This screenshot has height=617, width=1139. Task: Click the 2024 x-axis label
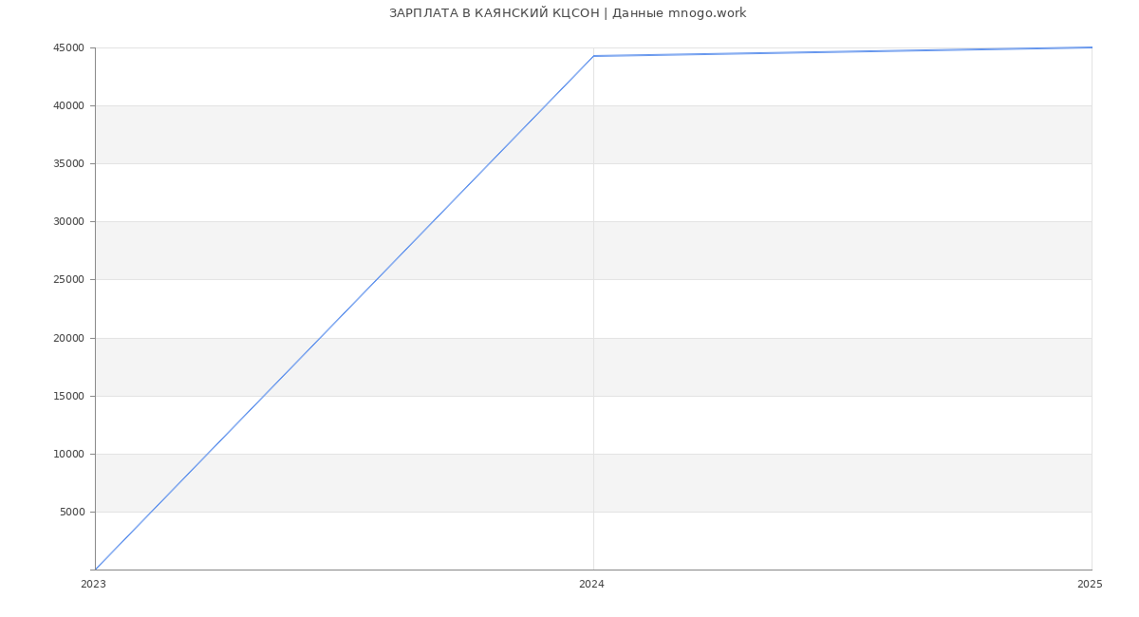[x=591, y=585]
